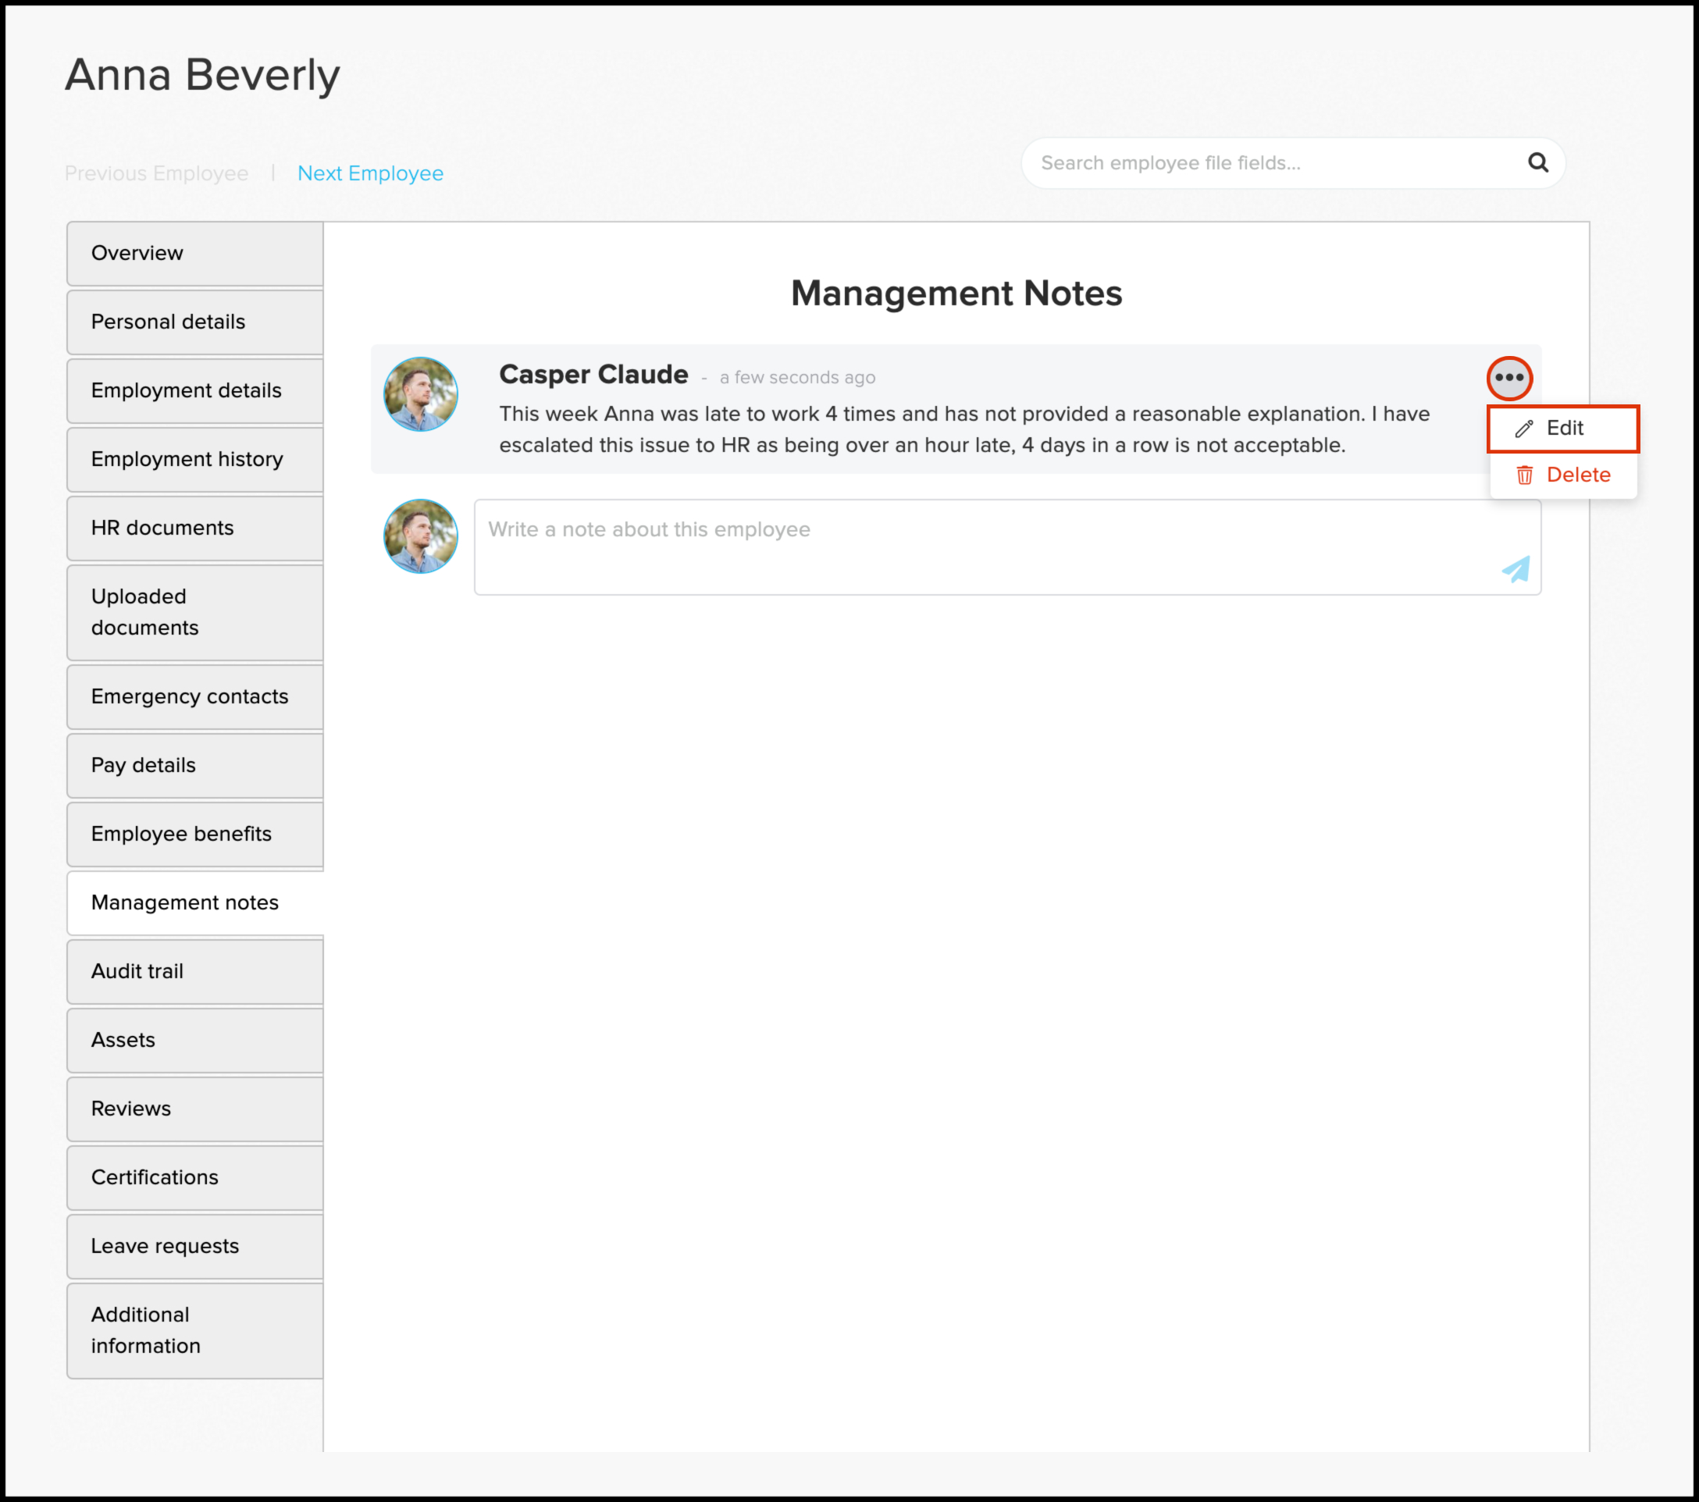1699x1502 pixels.
Task: Open the Leave requests tab
Action: point(195,1247)
